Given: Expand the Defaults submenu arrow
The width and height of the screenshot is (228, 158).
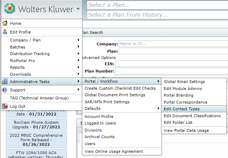Looking at the screenshot, I should pyautogui.click(x=159, y=108).
